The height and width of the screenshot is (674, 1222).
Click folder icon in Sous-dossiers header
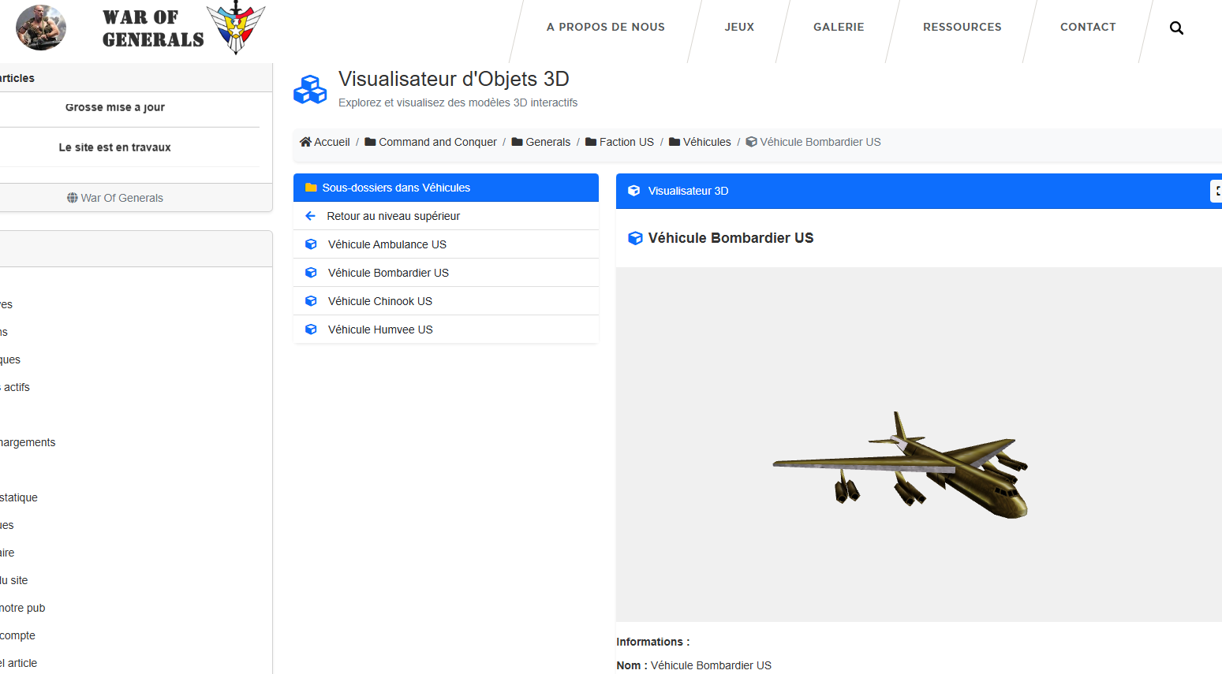[311, 188]
